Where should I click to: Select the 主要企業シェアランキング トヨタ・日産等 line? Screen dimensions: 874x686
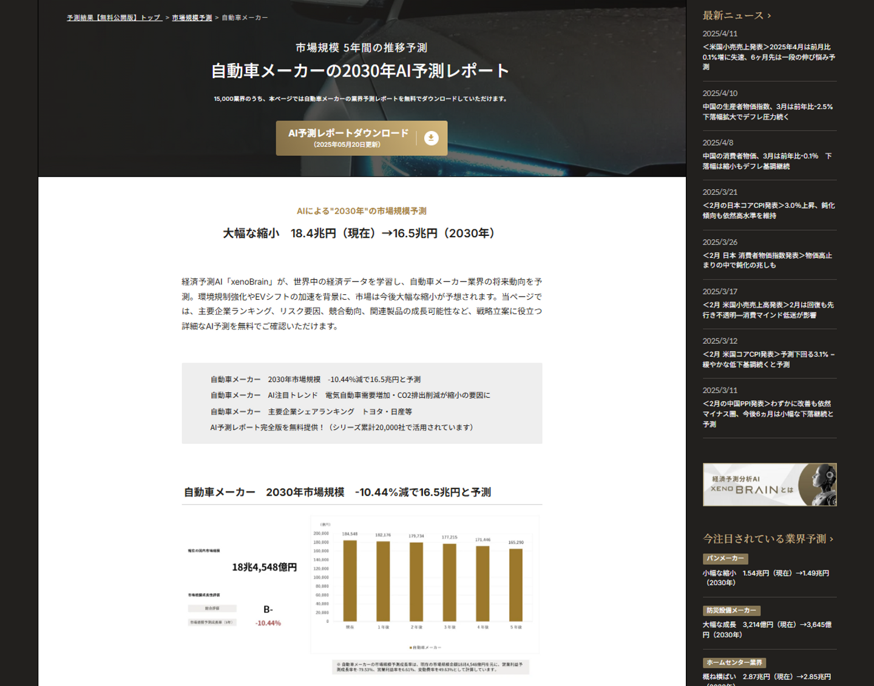[311, 411]
